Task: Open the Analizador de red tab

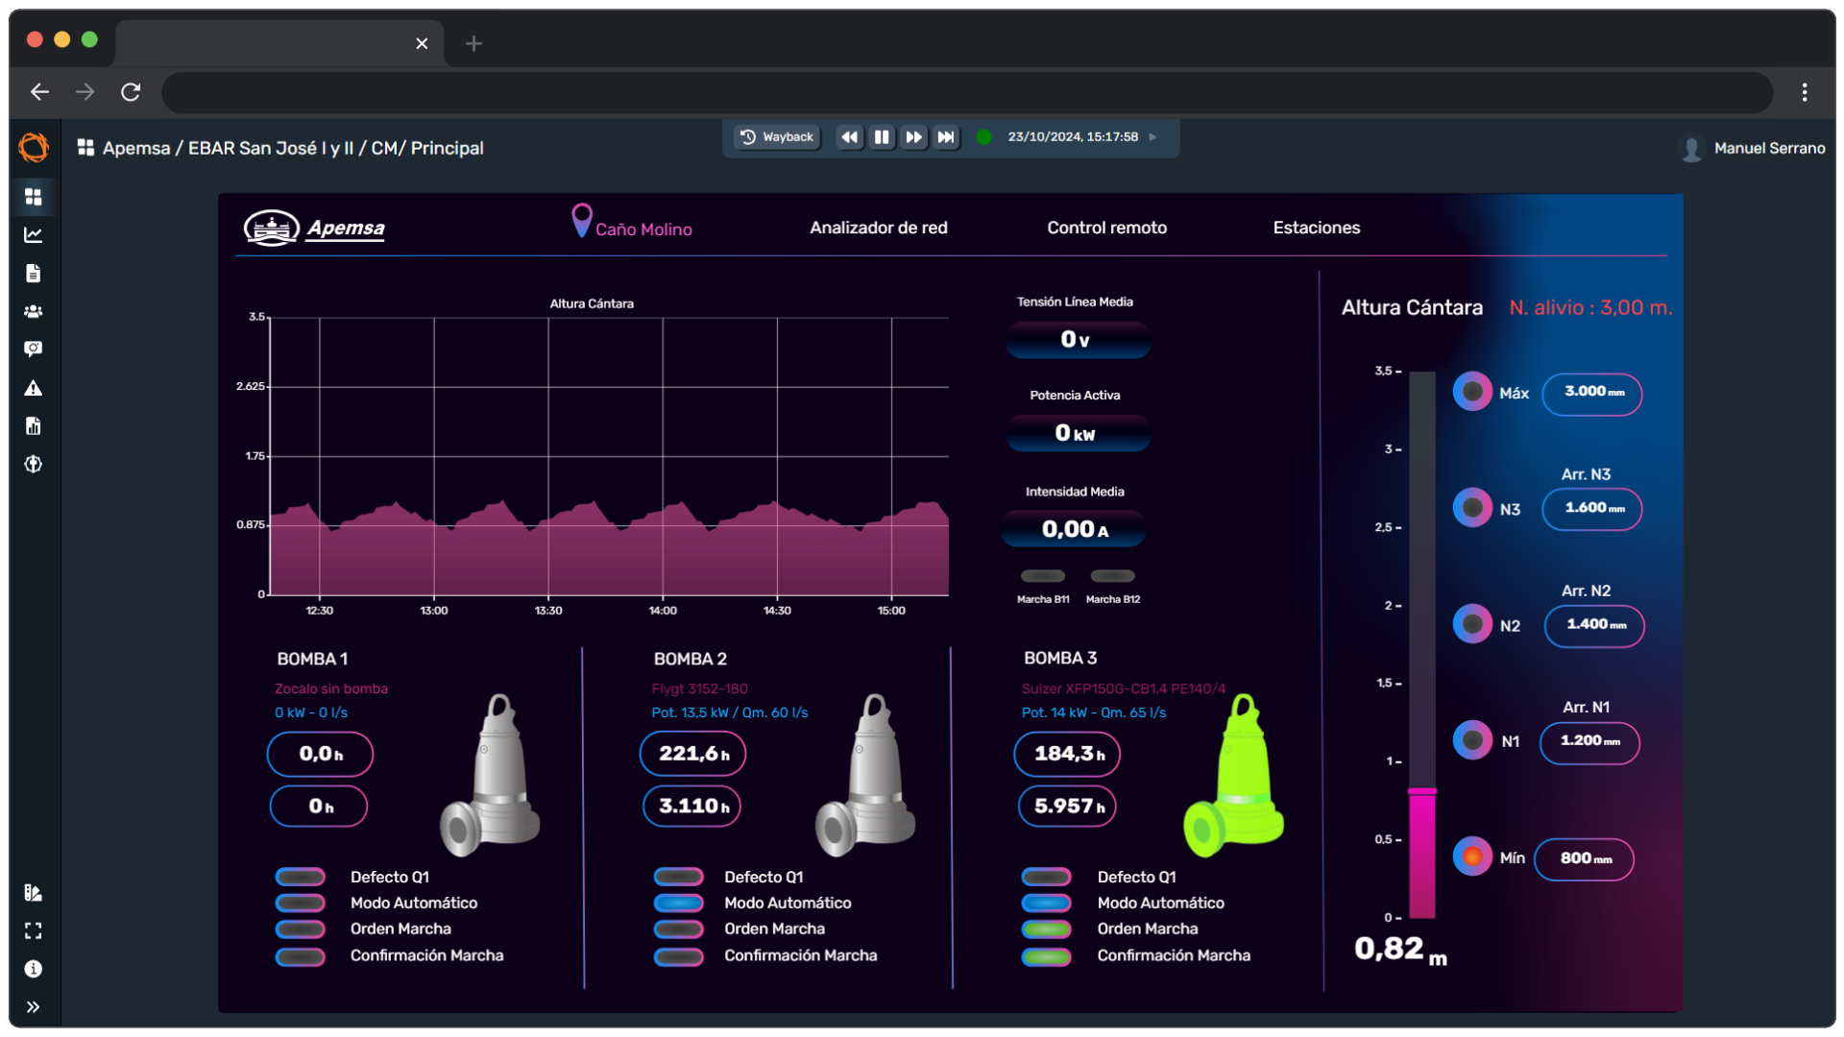Action: 878,228
